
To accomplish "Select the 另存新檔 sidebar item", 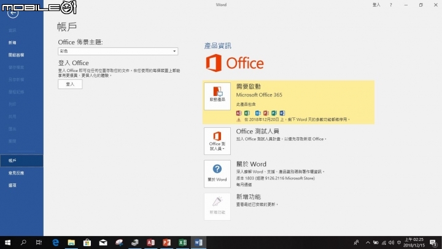I will point(16,79).
